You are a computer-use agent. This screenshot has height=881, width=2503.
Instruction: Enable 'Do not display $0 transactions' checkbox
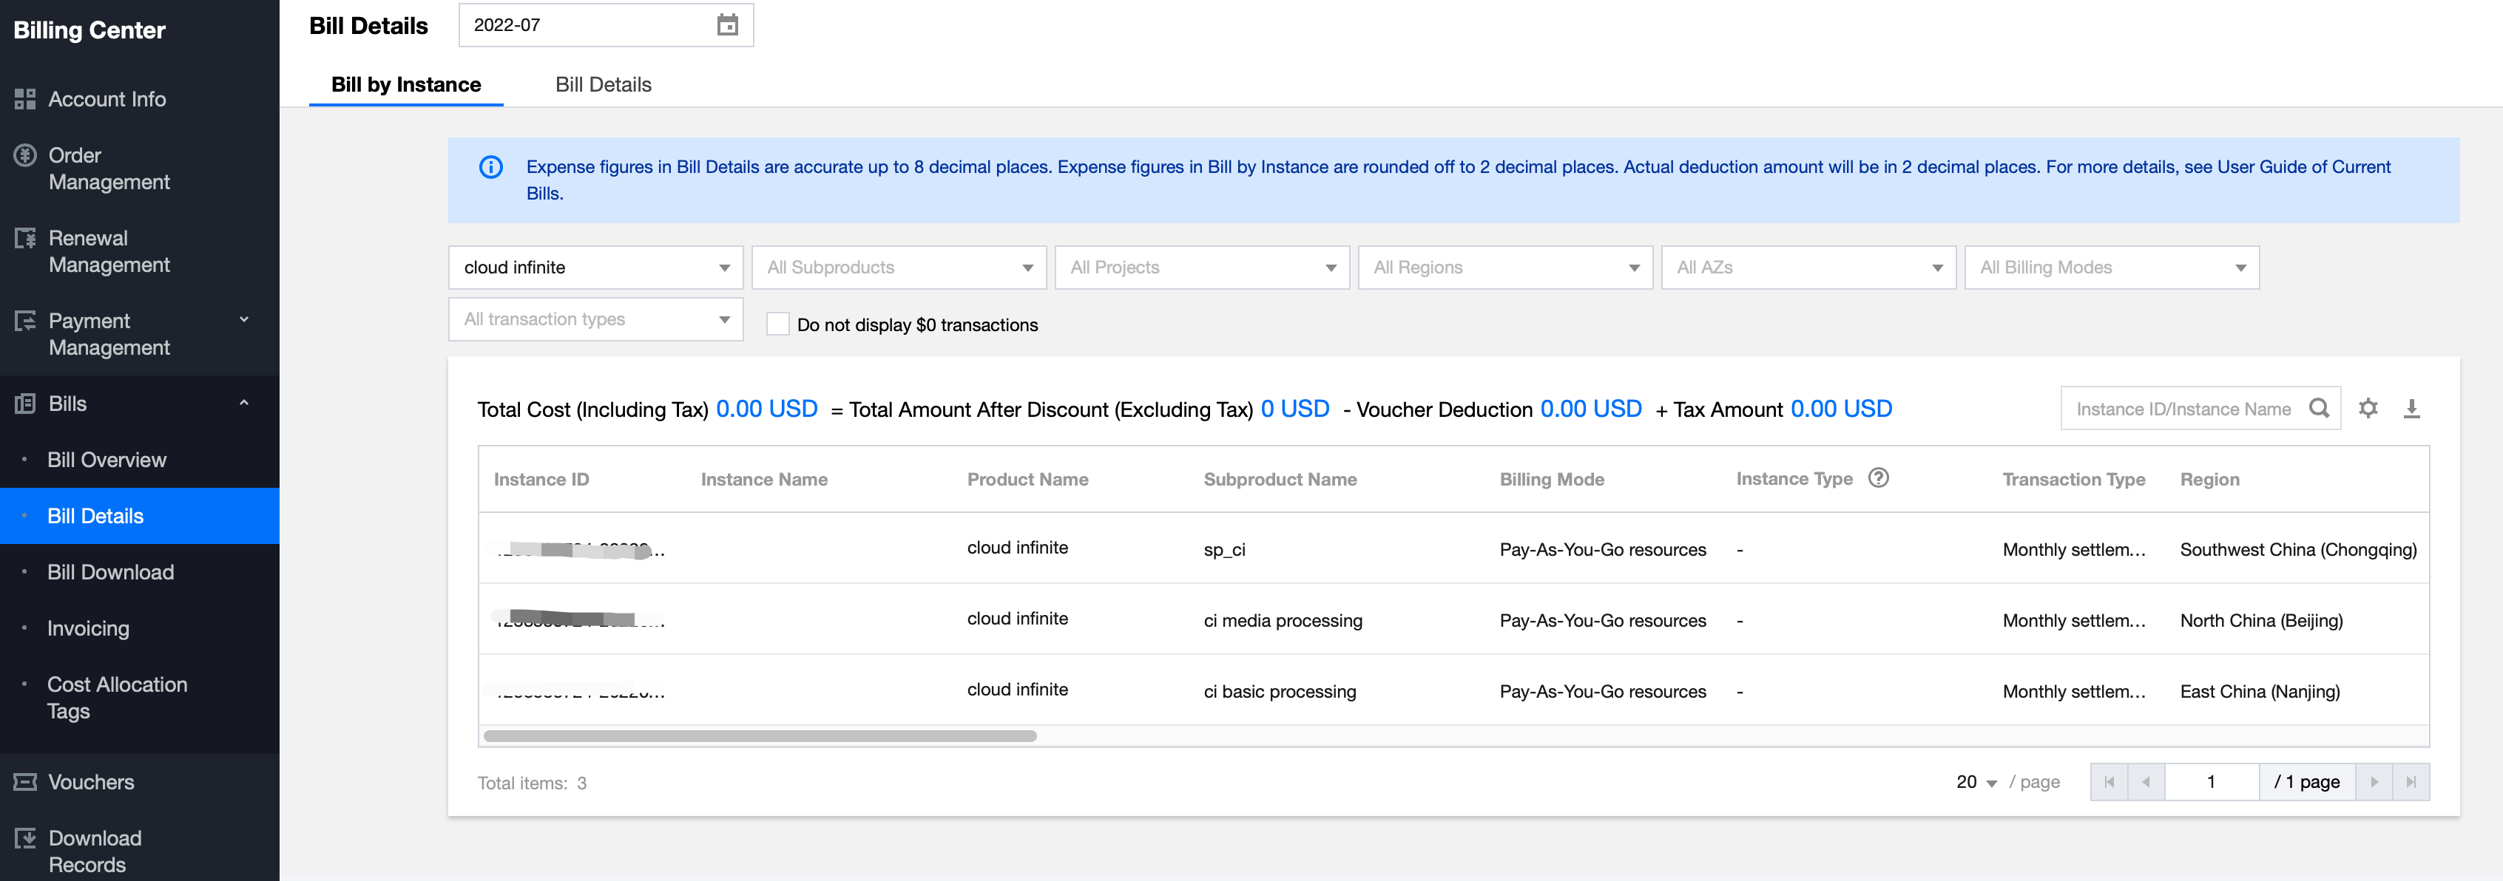point(777,324)
